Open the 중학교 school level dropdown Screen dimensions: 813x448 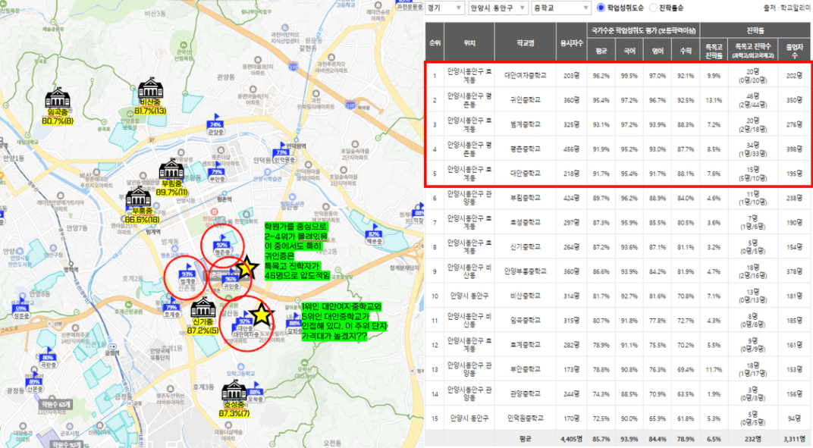click(561, 8)
